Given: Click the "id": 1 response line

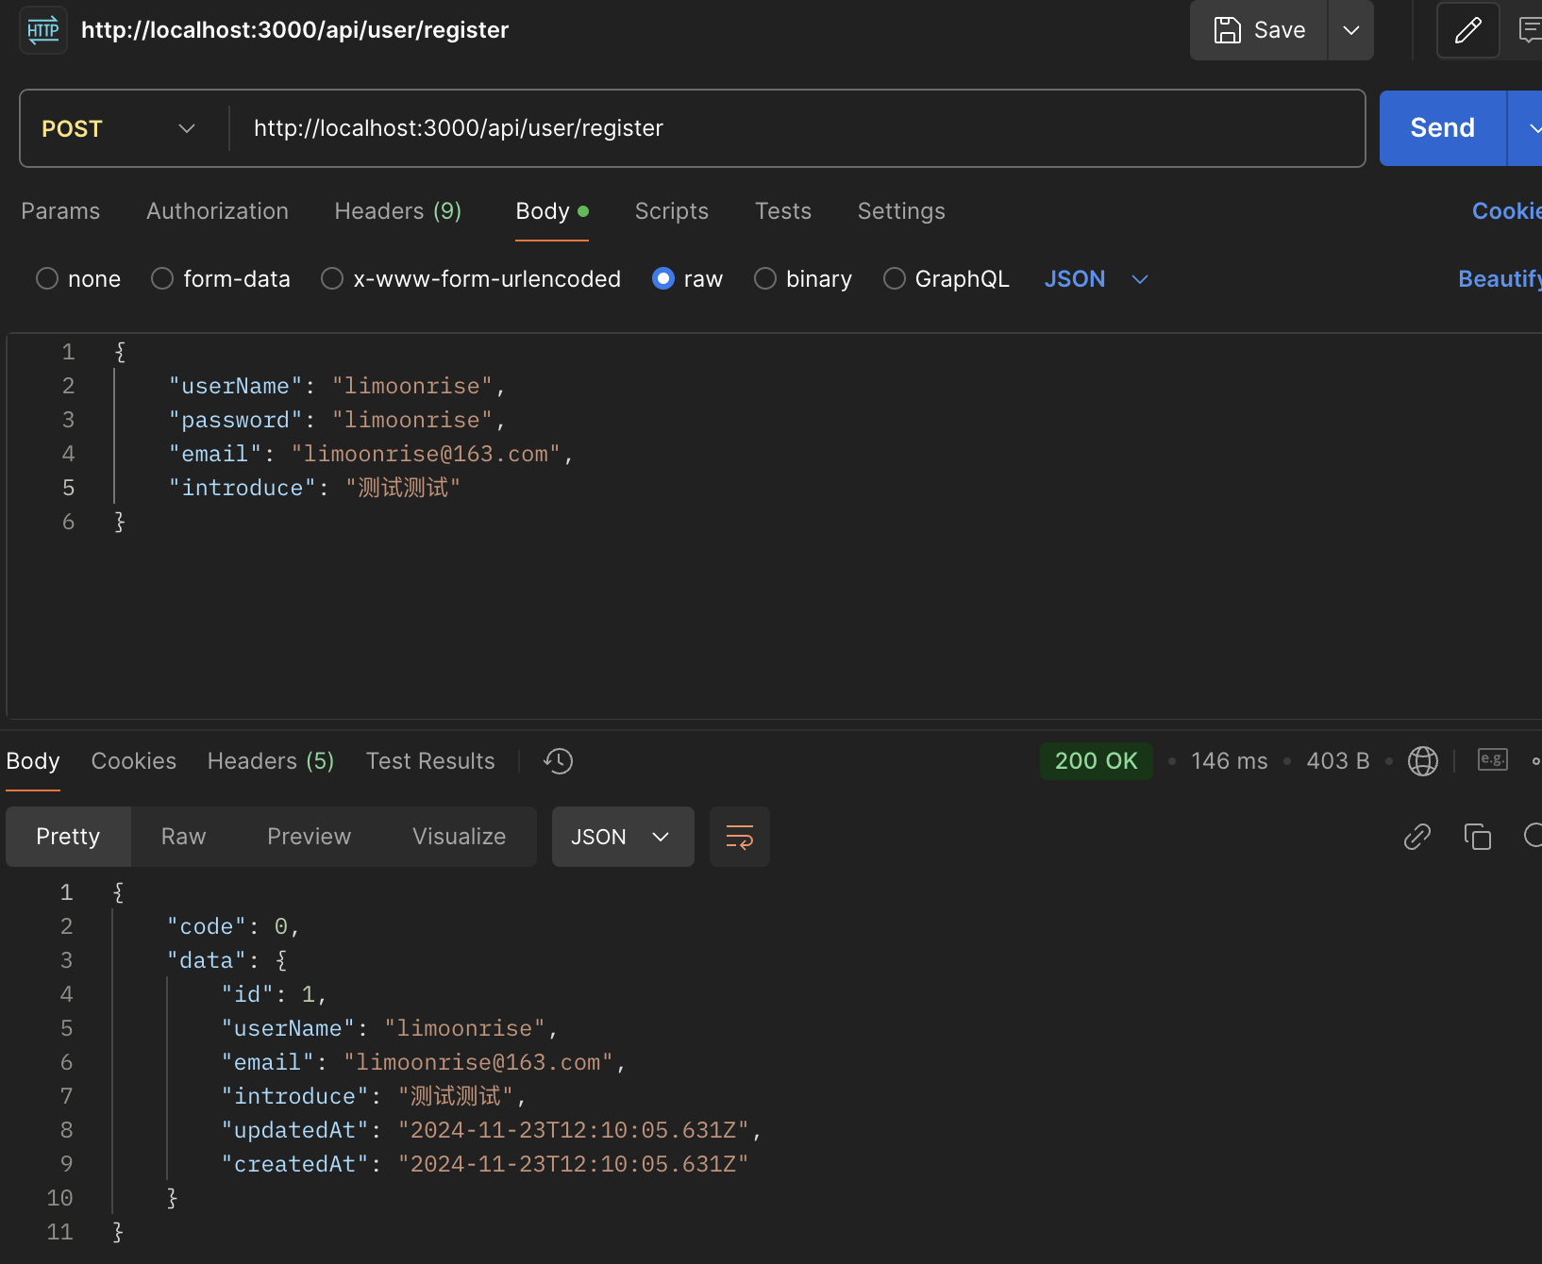Looking at the screenshot, I should pos(274,994).
